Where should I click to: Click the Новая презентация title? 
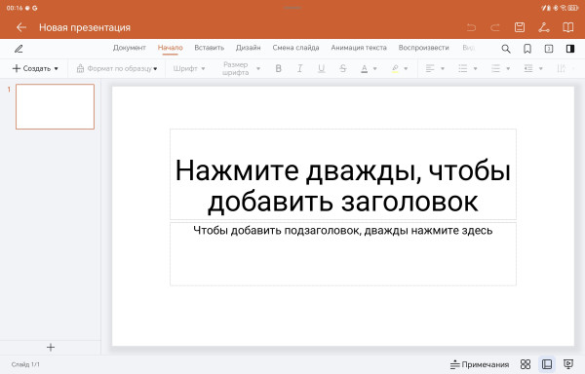pyautogui.click(x=85, y=27)
